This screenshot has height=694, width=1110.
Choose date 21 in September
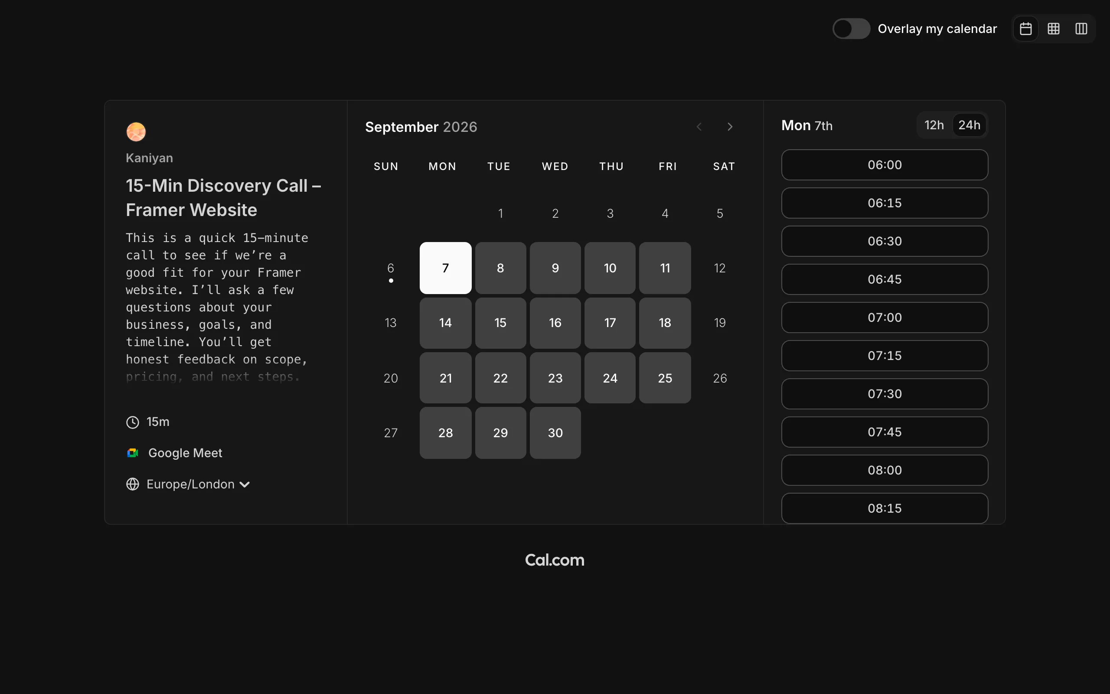tap(445, 378)
